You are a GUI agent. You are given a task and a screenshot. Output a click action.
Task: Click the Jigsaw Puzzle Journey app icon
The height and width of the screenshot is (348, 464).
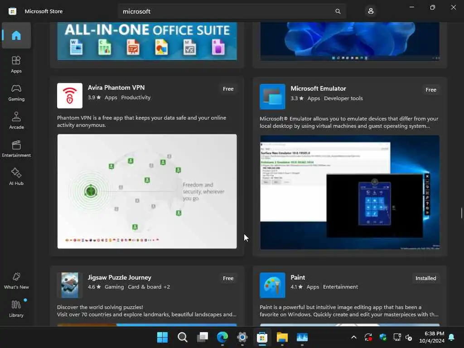click(69, 285)
